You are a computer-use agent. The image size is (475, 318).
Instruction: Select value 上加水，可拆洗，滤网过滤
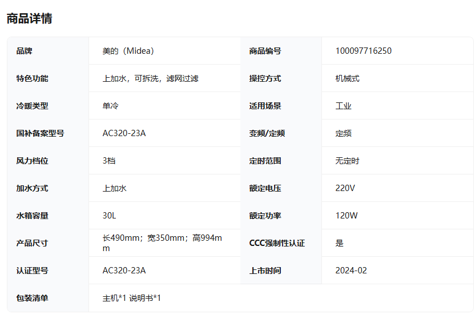point(150,78)
